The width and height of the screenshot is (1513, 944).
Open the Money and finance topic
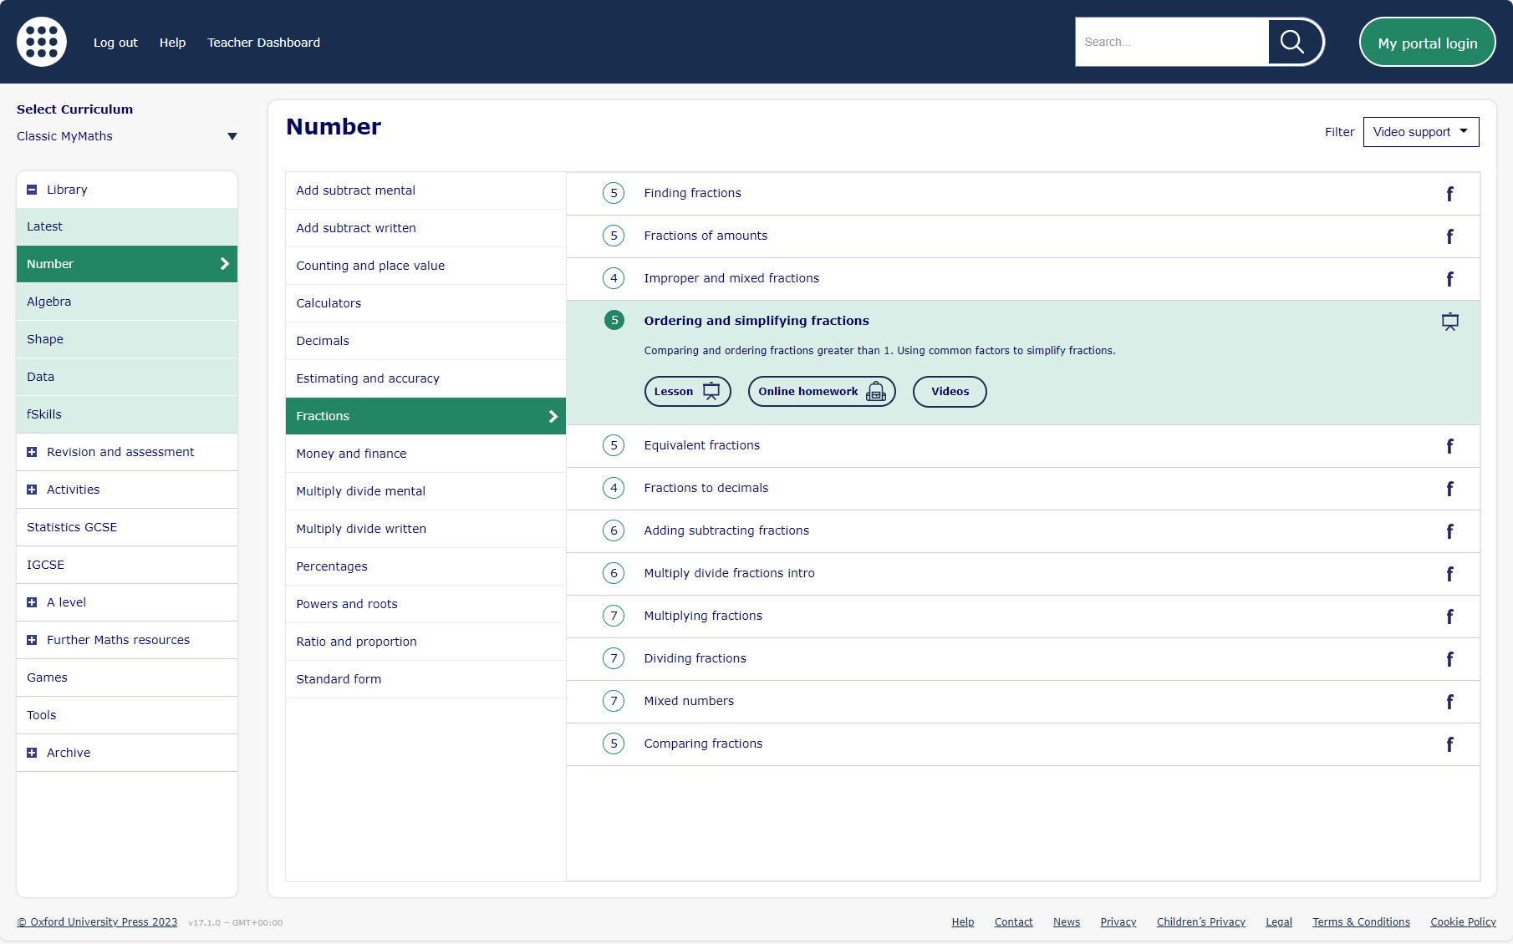click(x=425, y=454)
